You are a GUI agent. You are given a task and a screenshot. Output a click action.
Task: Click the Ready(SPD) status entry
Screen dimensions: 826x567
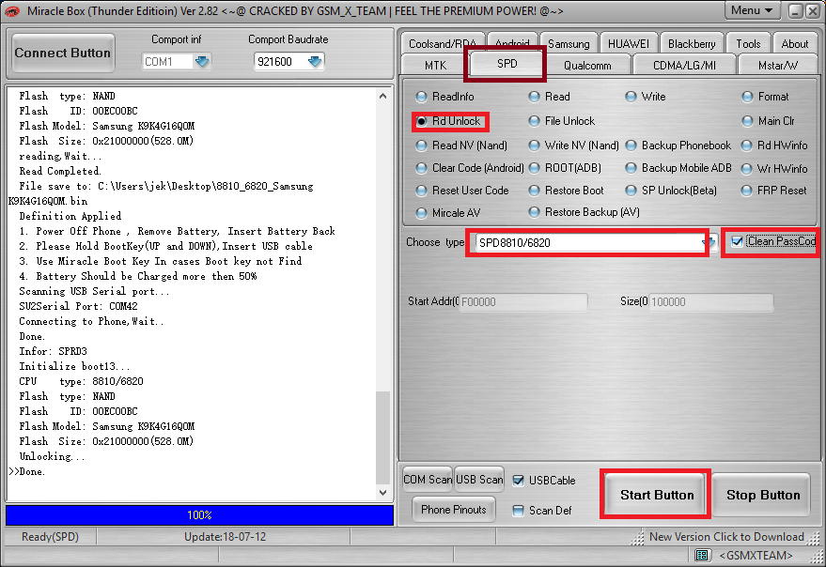pos(50,537)
